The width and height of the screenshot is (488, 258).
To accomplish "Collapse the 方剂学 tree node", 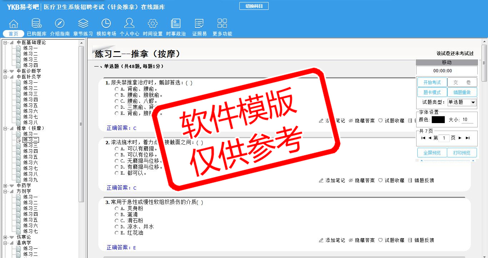I will [x=5, y=191].
